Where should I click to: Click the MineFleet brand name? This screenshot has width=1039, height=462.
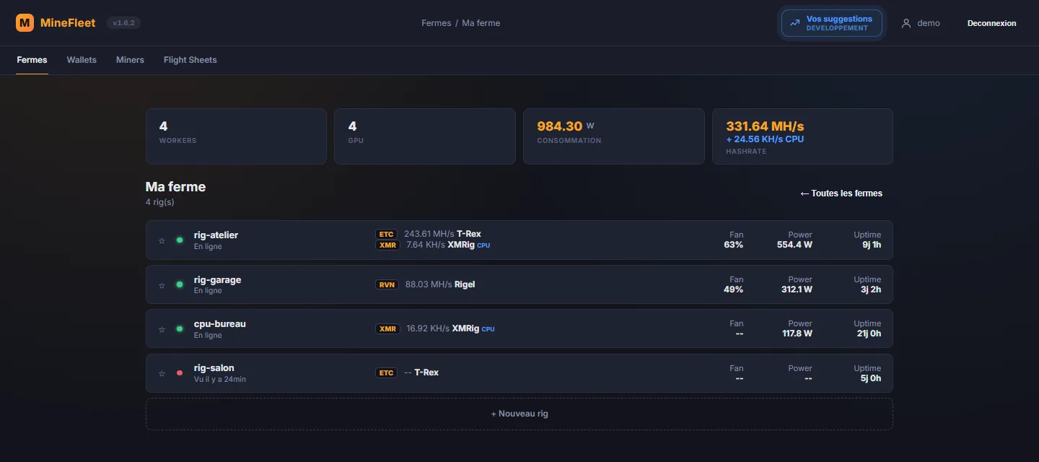coord(68,23)
